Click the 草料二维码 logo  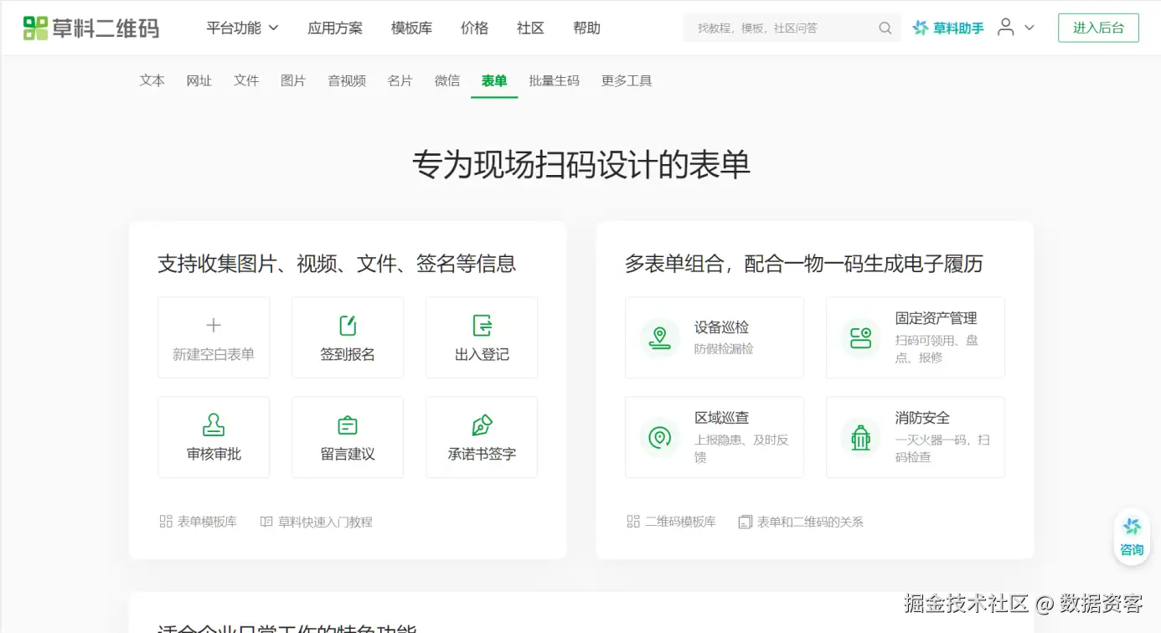[90, 28]
